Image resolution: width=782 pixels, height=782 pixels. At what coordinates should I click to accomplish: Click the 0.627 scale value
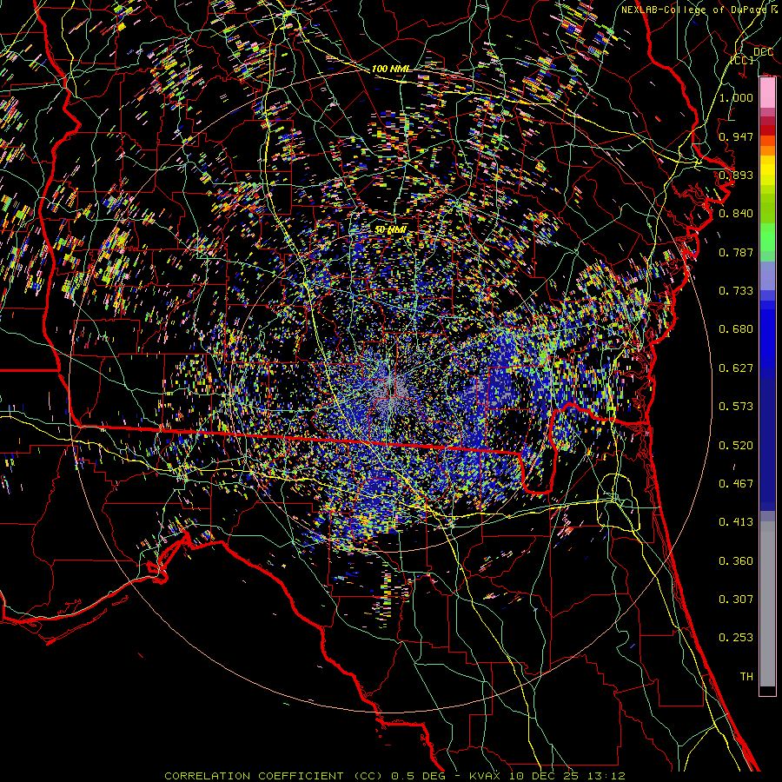736,368
